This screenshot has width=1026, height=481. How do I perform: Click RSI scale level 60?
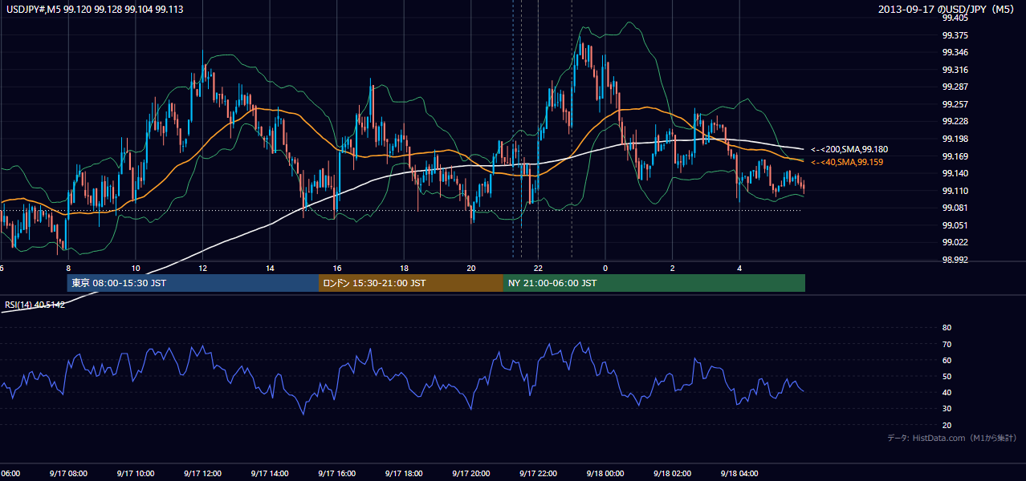click(x=947, y=360)
